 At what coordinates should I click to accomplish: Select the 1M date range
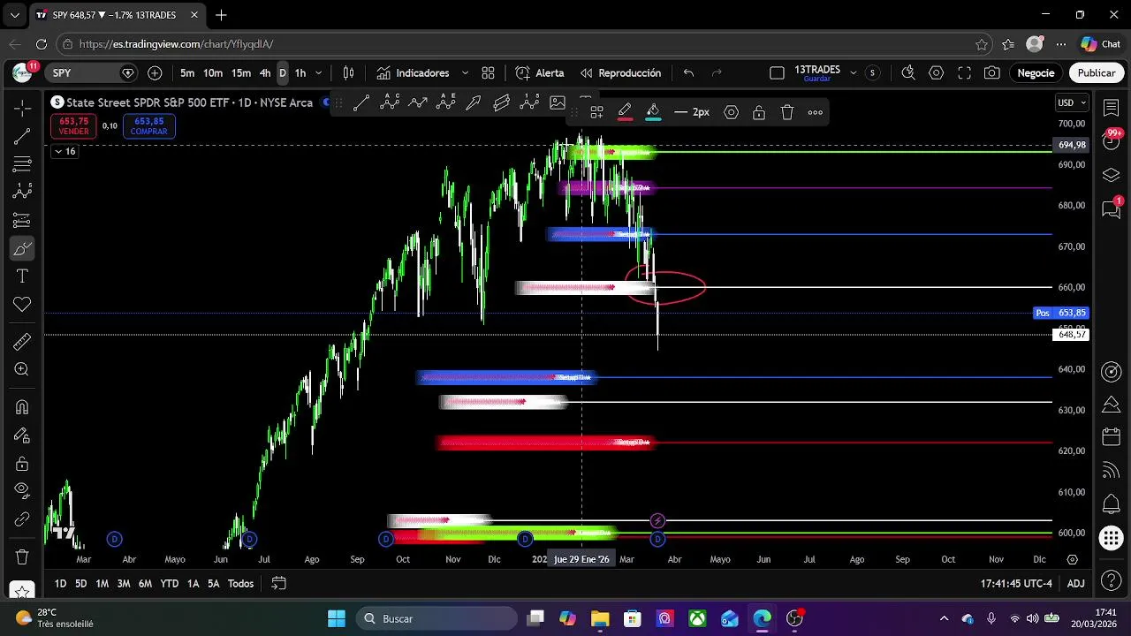click(102, 584)
